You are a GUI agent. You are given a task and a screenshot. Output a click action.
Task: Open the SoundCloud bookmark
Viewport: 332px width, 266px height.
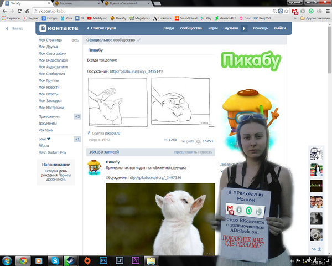coord(186,18)
